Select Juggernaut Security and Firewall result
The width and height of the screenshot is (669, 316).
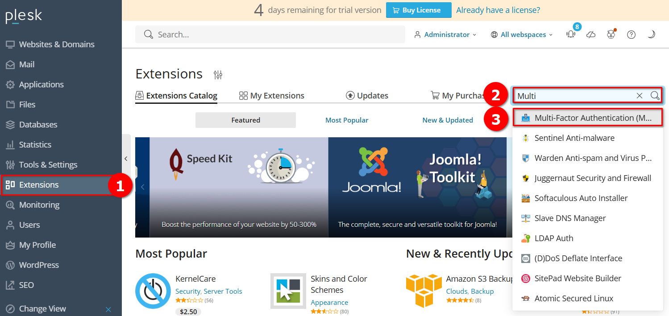click(x=588, y=178)
